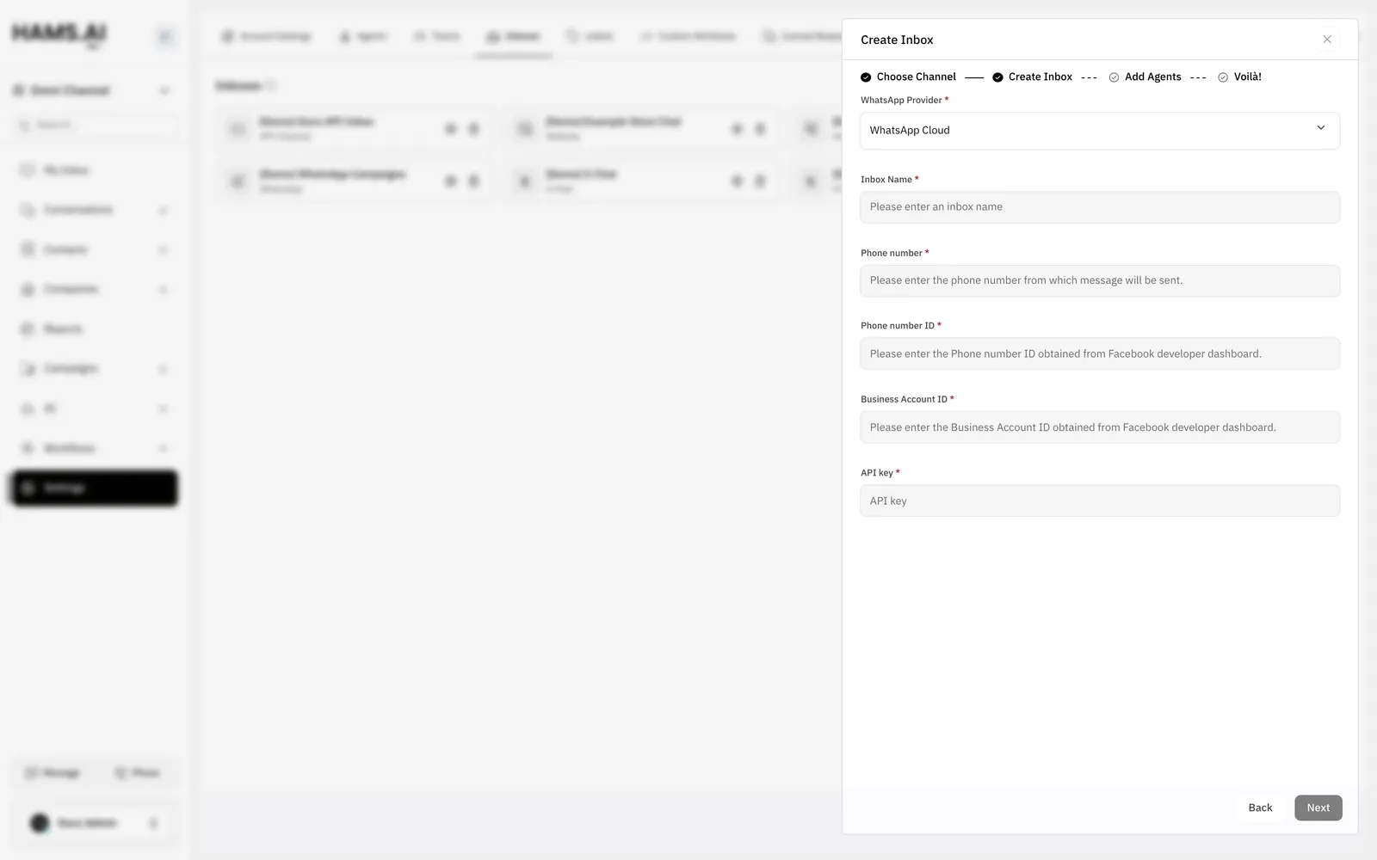This screenshot has height=860, width=1377.
Task: Focus the Phone number ID field
Action: (x=1100, y=353)
